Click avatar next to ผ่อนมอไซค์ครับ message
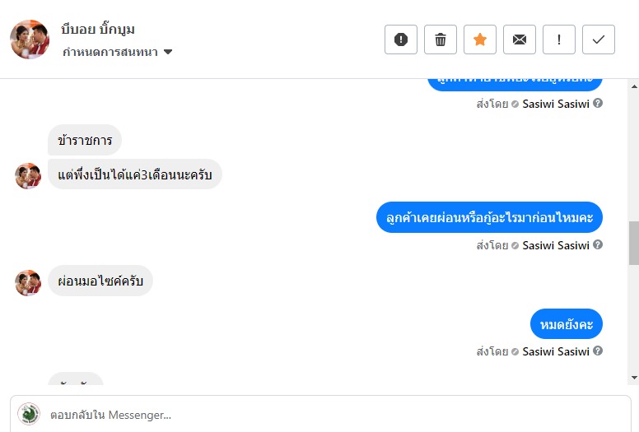The height and width of the screenshot is (432, 639). pos(28,282)
